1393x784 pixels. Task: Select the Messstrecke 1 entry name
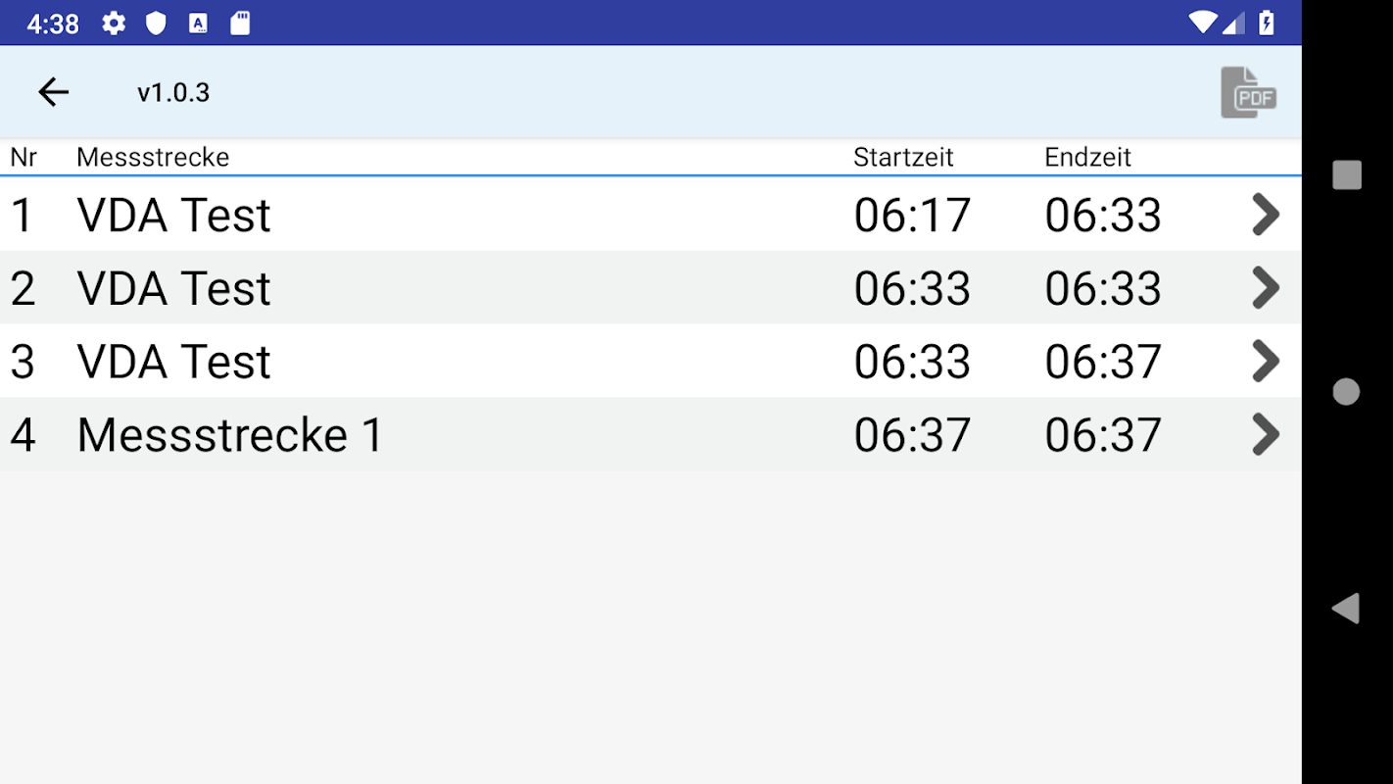click(x=230, y=435)
